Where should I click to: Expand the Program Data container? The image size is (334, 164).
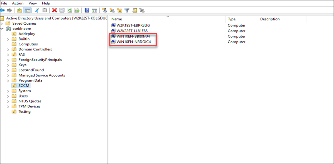[8, 80]
